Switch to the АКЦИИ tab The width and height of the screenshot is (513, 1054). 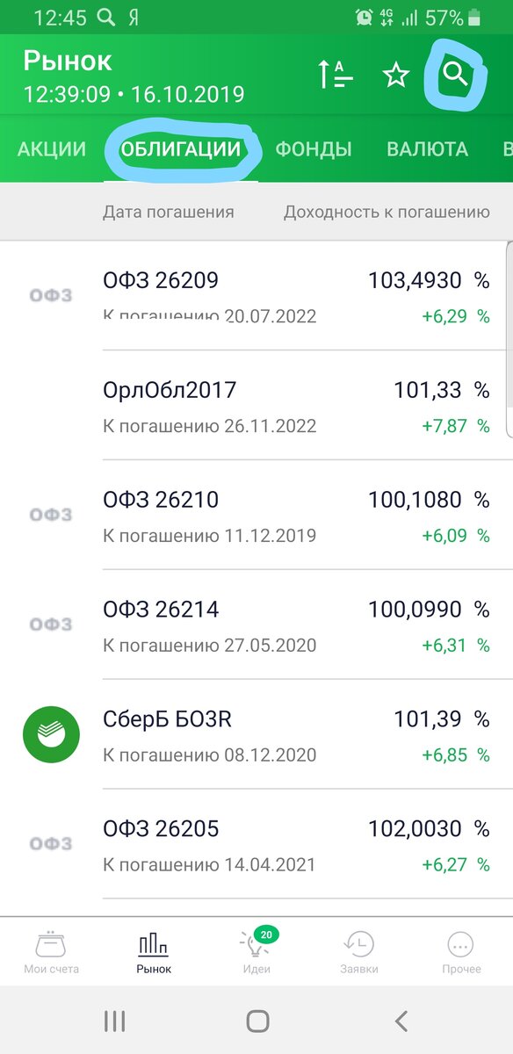pos(47,148)
